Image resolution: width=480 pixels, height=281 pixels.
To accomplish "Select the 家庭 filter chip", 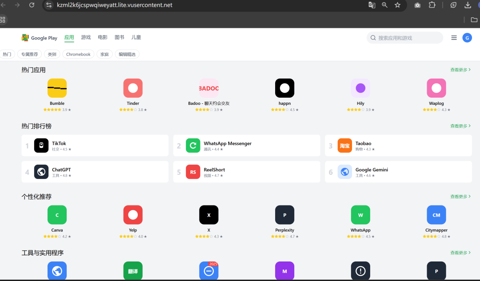I will click(105, 54).
